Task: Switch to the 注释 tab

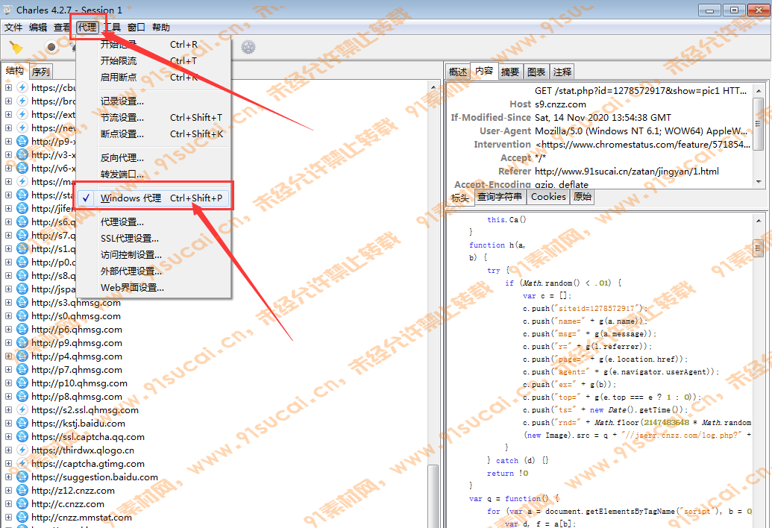Action: [x=562, y=72]
